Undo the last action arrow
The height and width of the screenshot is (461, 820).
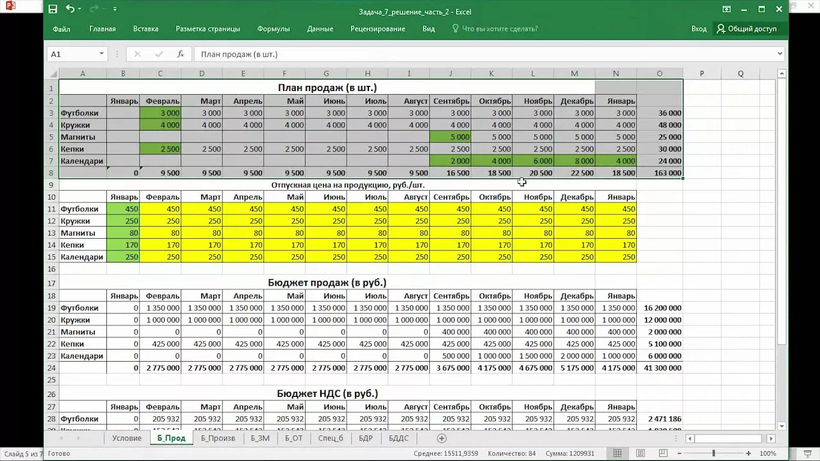(69, 9)
